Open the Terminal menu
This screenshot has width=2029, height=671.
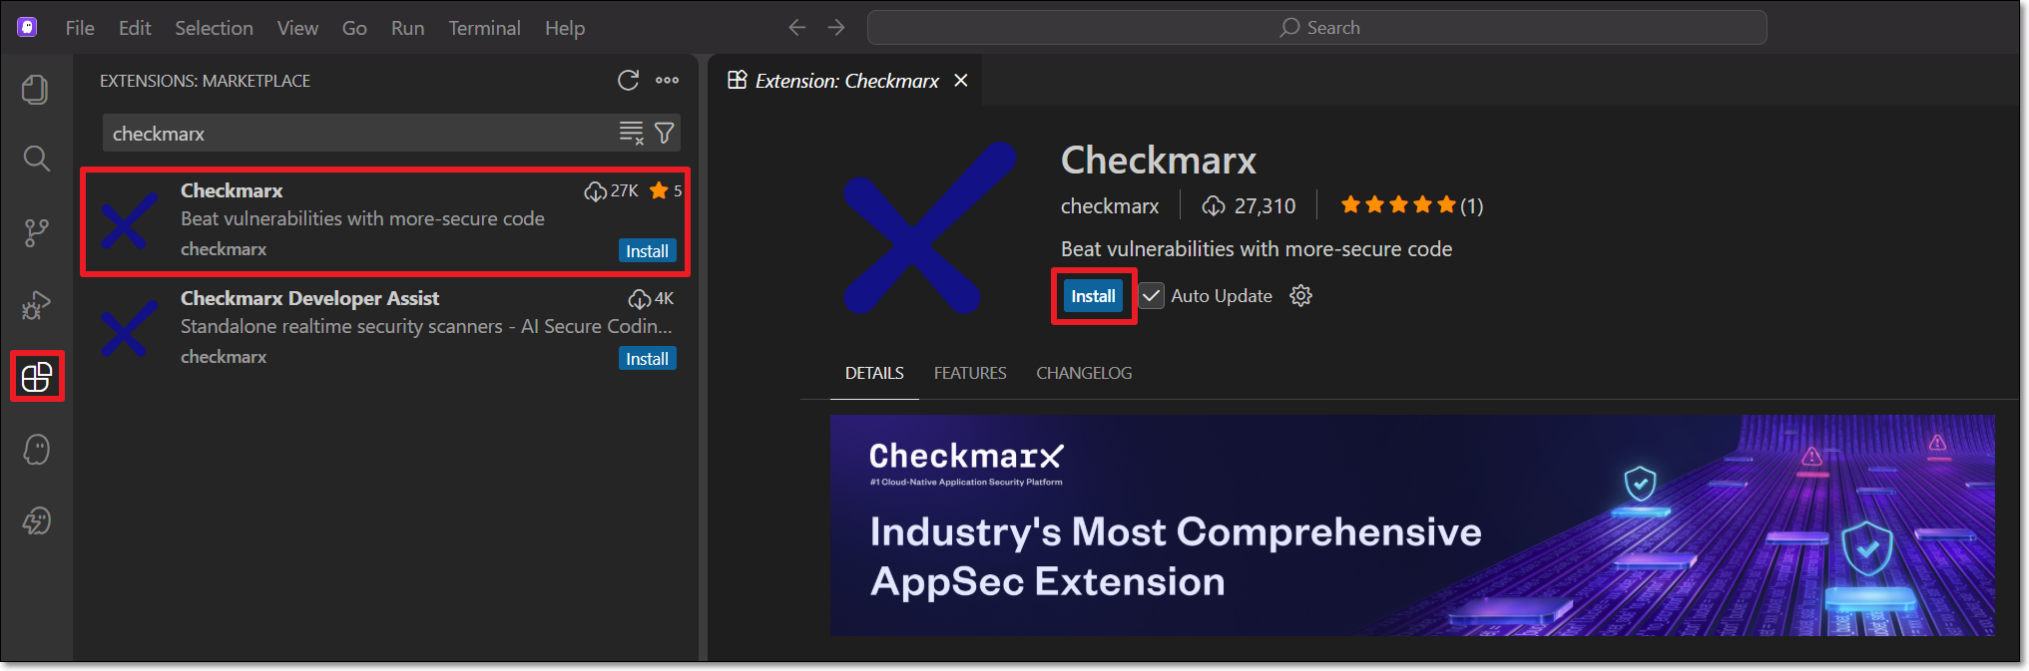484,28
